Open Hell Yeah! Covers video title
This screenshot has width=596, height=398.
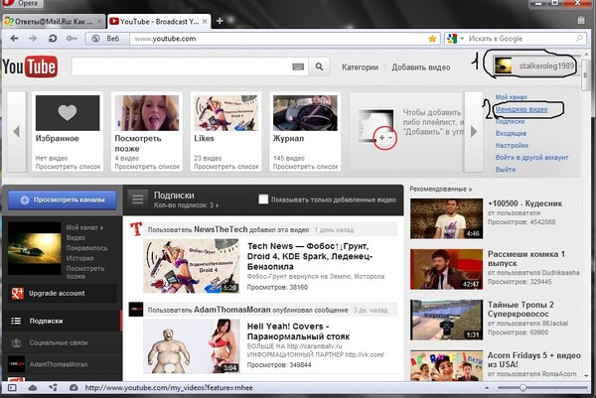(x=298, y=332)
